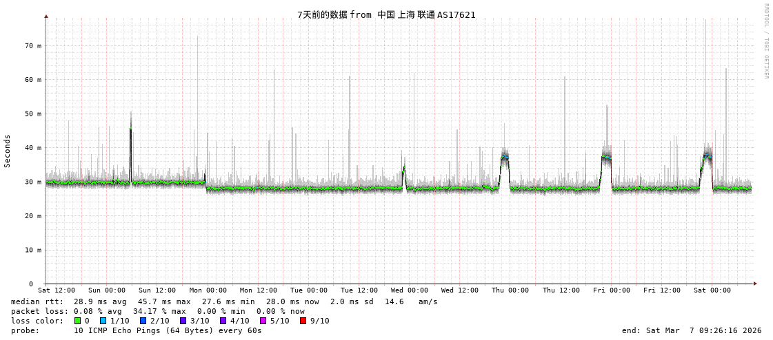
Task: Click the 'Sat 12:00' x-axis label
Action: pos(57,290)
